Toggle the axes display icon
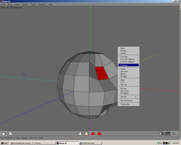The height and width of the screenshot is (145, 181). 174,133
